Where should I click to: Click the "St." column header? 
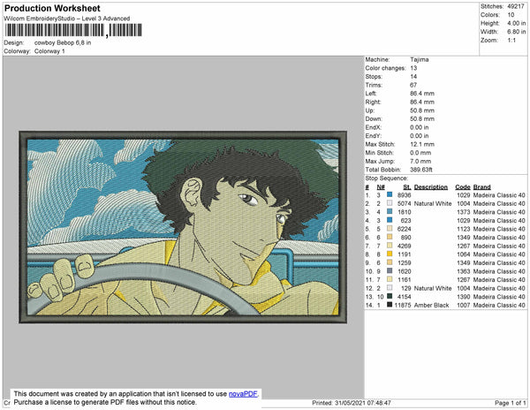(407, 187)
